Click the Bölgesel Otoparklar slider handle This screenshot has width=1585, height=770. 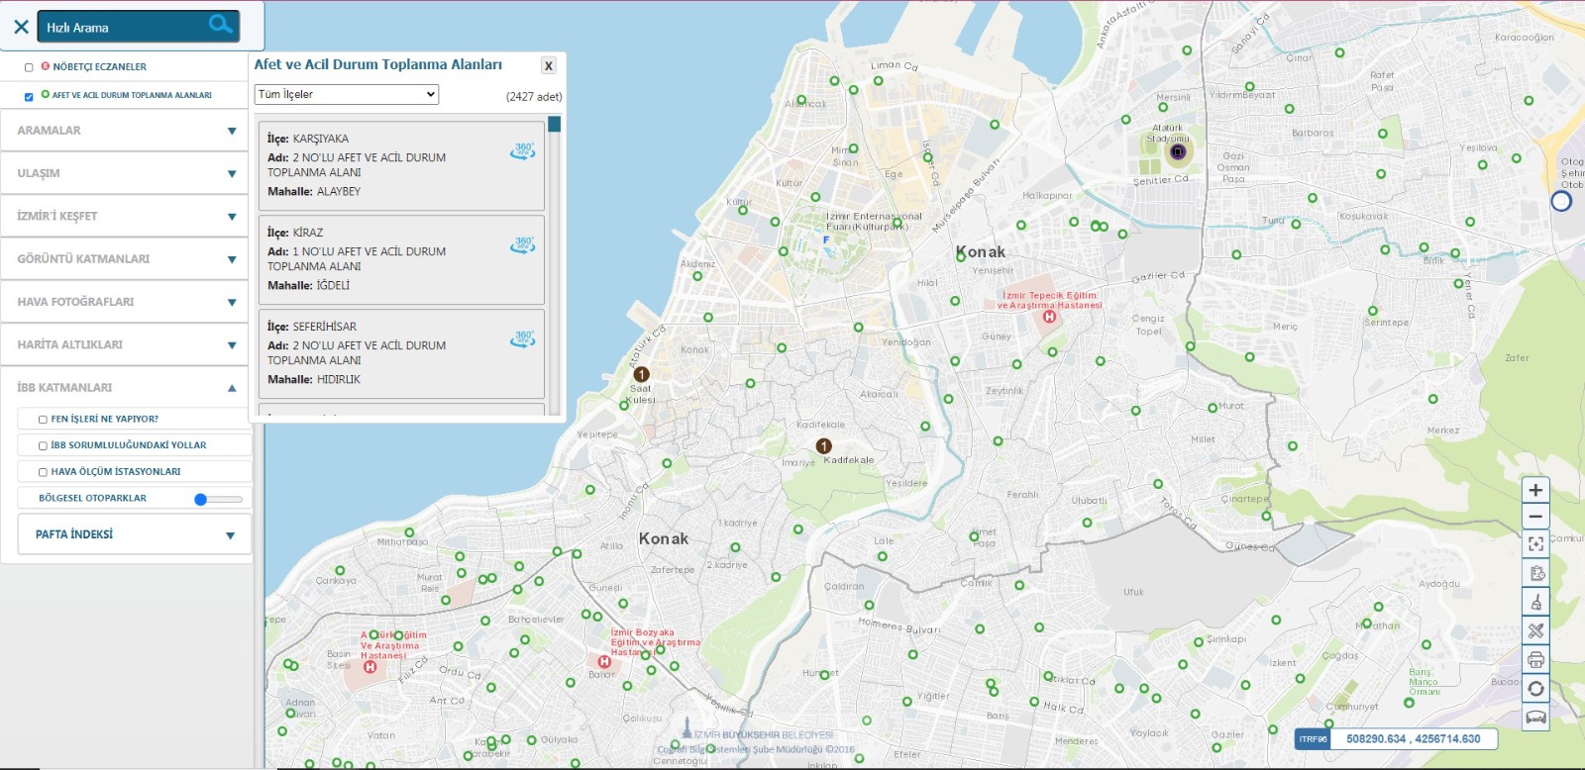201,500
